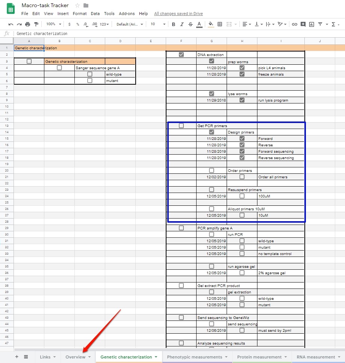Open the Data menu
Screen dimensions: 345x363
[x=95, y=14]
